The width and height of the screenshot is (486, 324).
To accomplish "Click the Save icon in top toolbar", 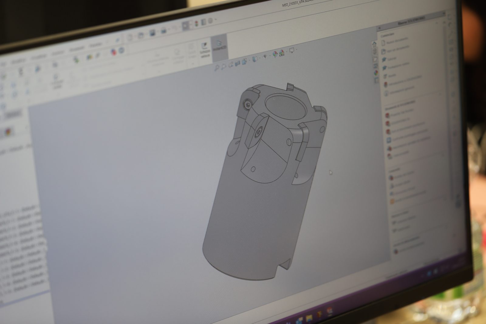I will 152,33.
